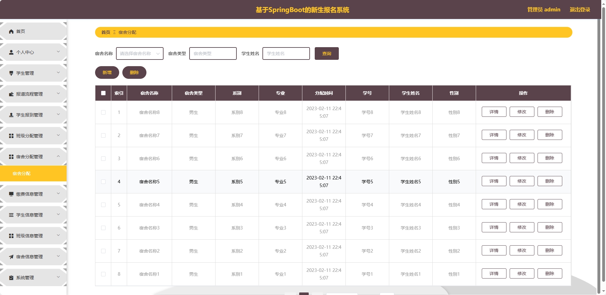606x295 pixels.
Task: Click the icon beside 学生管理
Action: [11, 73]
